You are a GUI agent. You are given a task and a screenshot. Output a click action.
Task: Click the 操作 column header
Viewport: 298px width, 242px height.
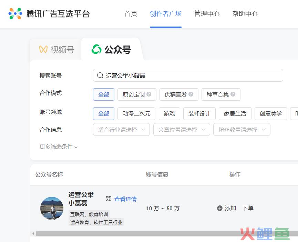point(235,174)
